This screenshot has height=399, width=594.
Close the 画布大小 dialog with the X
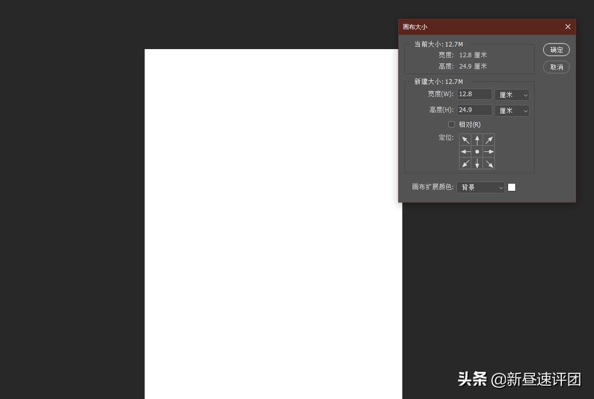pyautogui.click(x=567, y=27)
